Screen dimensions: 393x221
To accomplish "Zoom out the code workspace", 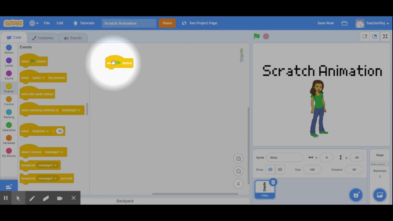I will [x=238, y=171].
